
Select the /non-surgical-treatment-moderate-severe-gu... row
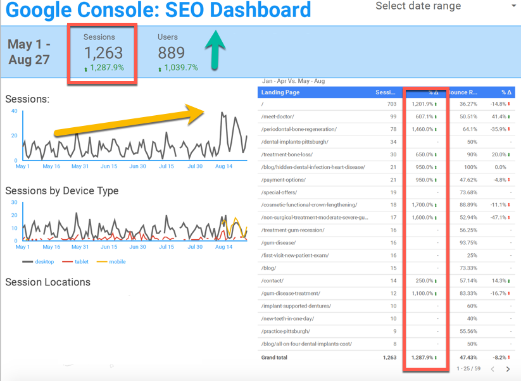[x=386, y=218]
